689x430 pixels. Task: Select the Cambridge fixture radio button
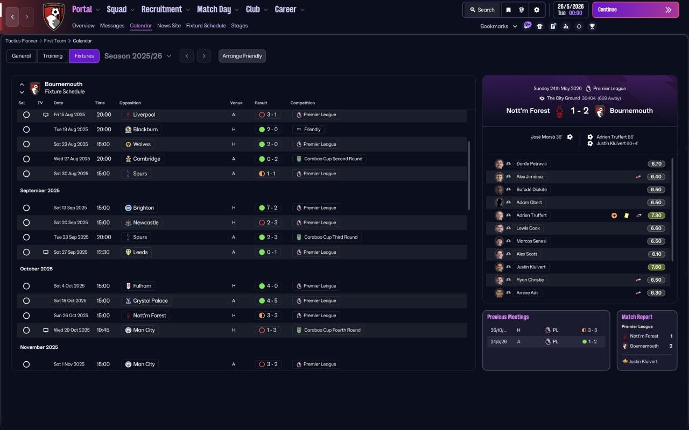(x=26, y=159)
